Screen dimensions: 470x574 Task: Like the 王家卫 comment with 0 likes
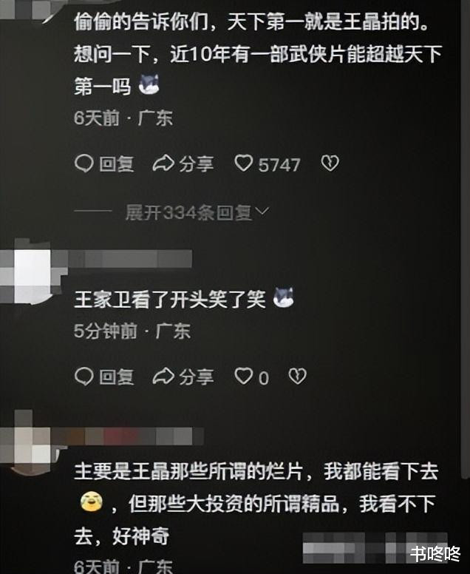point(243,377)
